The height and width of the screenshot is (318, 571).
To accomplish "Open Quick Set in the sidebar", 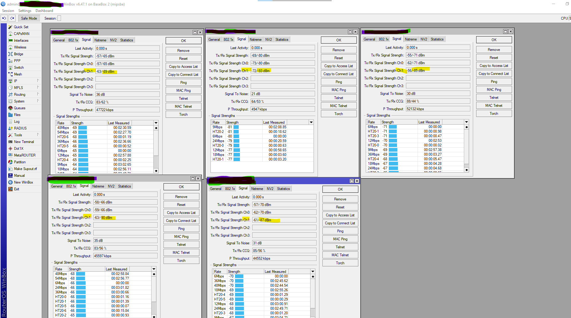I will [21, 27].
